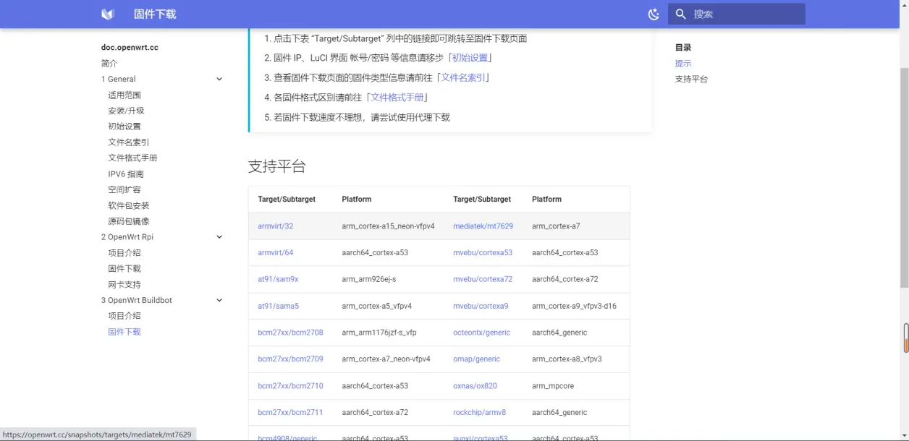
Task: Click the 支持平台 section heading
Action: point(277,166)
